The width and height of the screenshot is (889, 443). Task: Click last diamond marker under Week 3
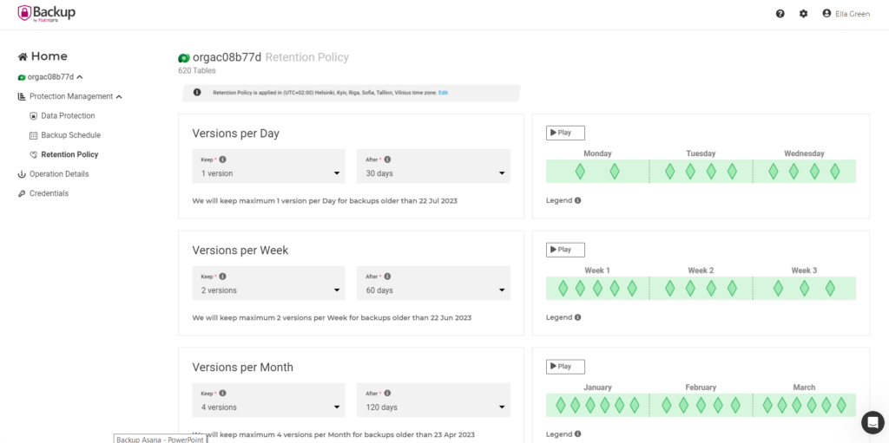830,289
